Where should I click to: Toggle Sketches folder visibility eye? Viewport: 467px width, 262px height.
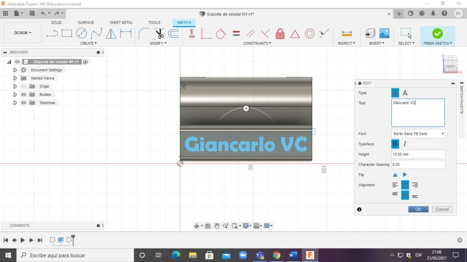(24, 103)
